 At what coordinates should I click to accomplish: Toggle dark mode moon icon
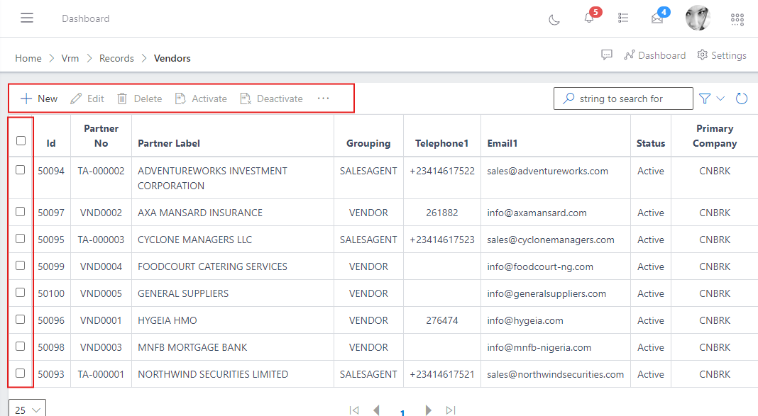554,19
